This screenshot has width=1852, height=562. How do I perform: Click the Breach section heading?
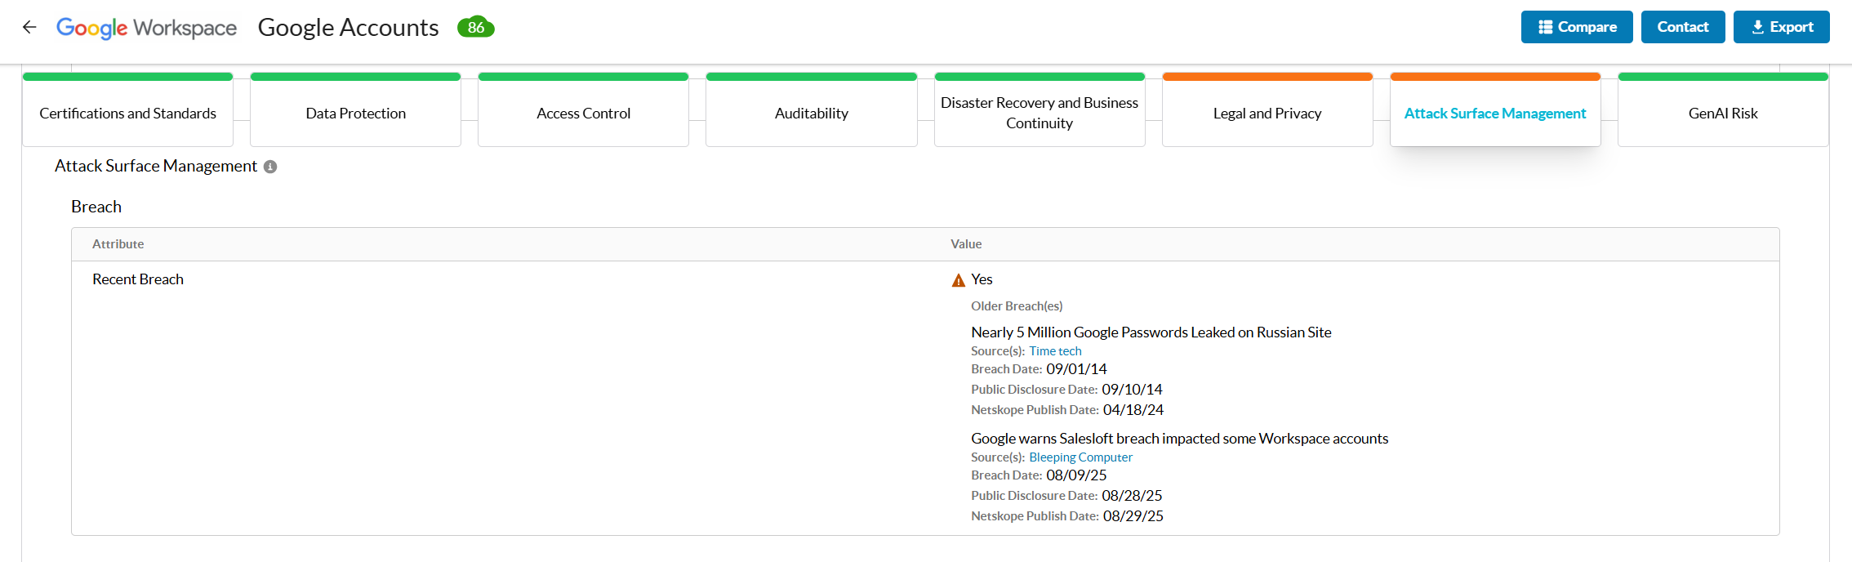96,207
